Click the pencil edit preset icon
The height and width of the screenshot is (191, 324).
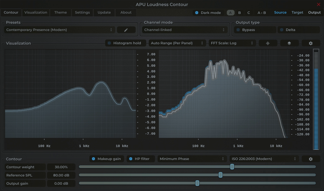coord(126,30)
